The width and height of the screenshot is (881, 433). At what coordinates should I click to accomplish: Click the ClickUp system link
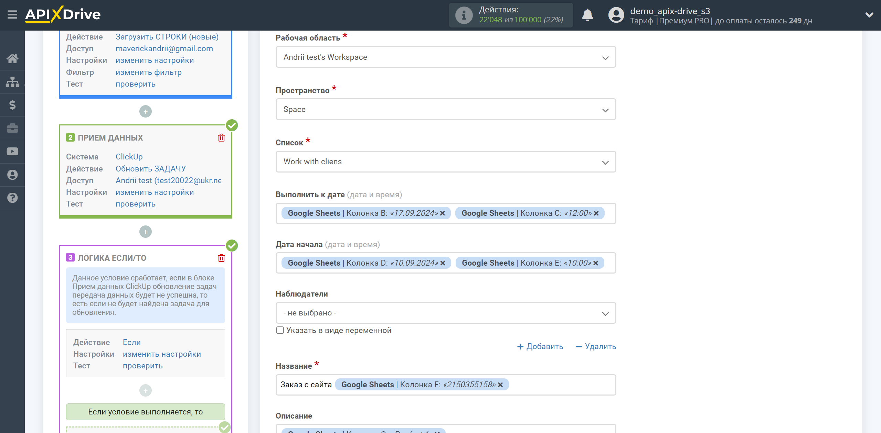pos(129,157)
